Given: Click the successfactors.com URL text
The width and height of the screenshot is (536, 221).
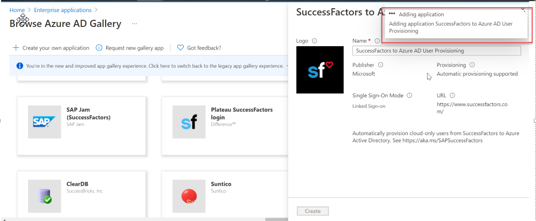Looking at the screenshot, I should (x=472, y=108).
